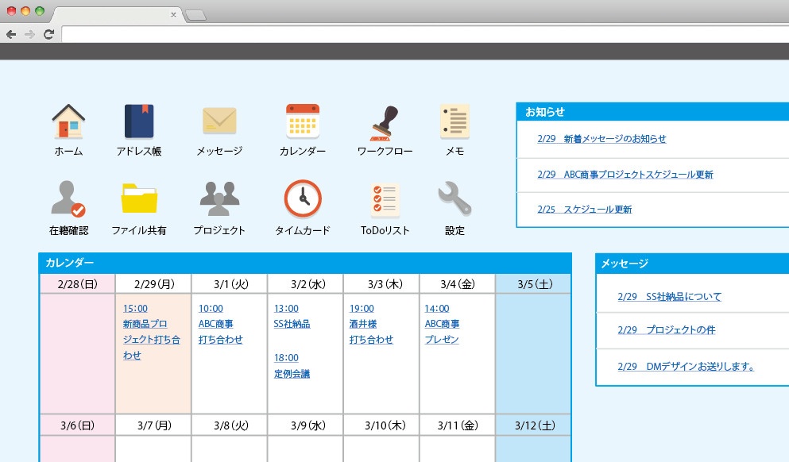The image size is (789, 462).
Task: Focus the browser address bar
Action: 425,34
